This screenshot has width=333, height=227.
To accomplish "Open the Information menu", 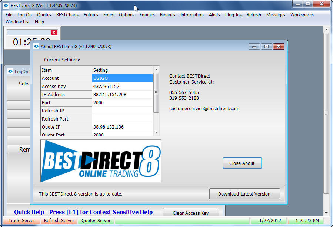I will coord(192,15).
